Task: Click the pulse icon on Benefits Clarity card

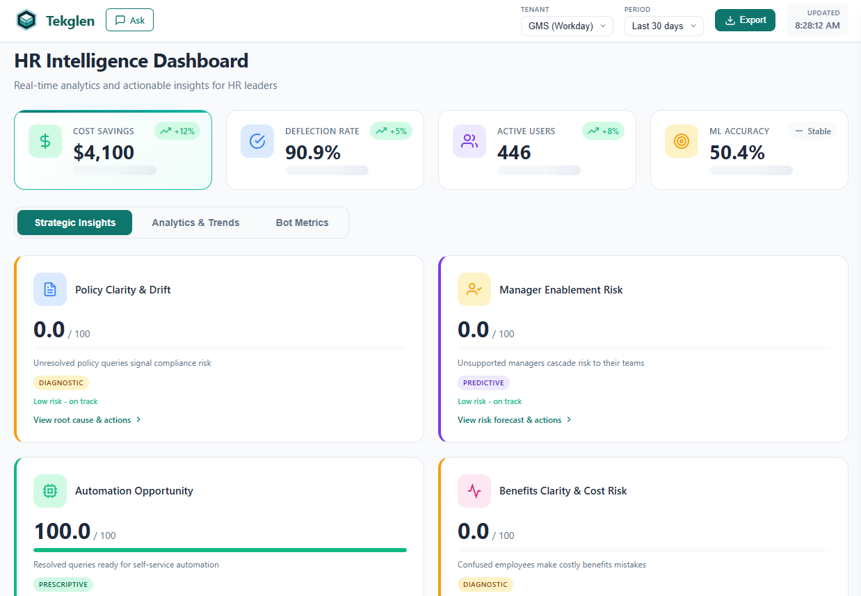Action: (x=474, y=491)
